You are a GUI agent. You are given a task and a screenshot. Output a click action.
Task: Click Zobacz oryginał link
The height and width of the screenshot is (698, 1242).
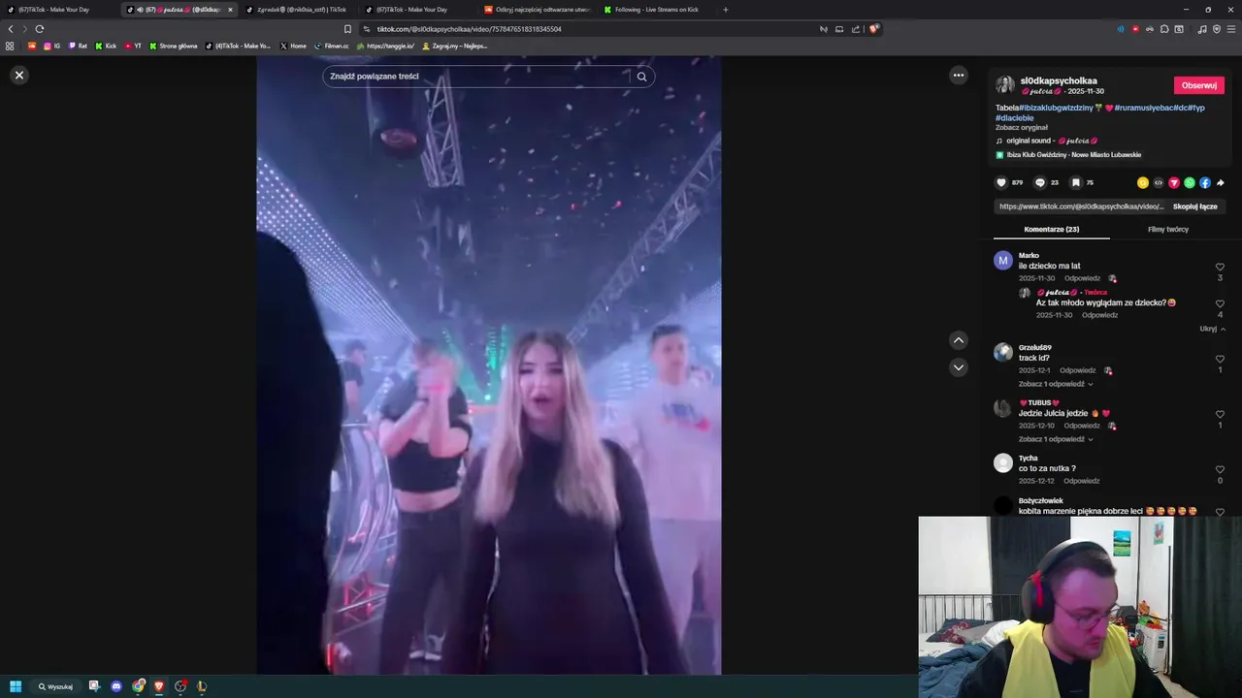(1022, 127)
